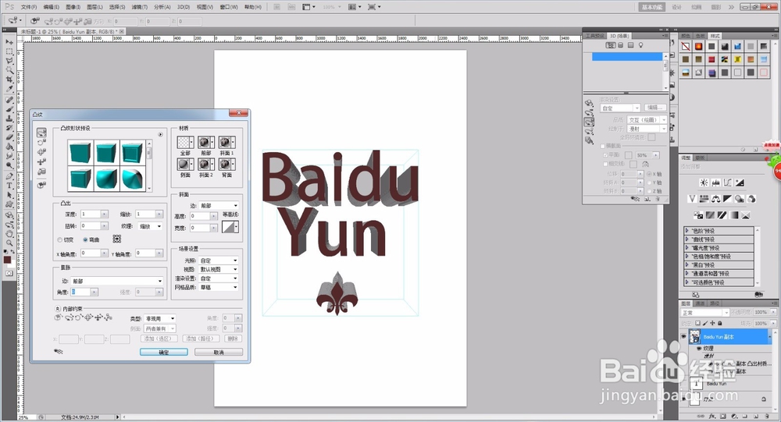The width and height of the screenshot is (781, 422).
Task: Toggle visibility of Baidu Yun 副本 layer
Action: [684, 337]
